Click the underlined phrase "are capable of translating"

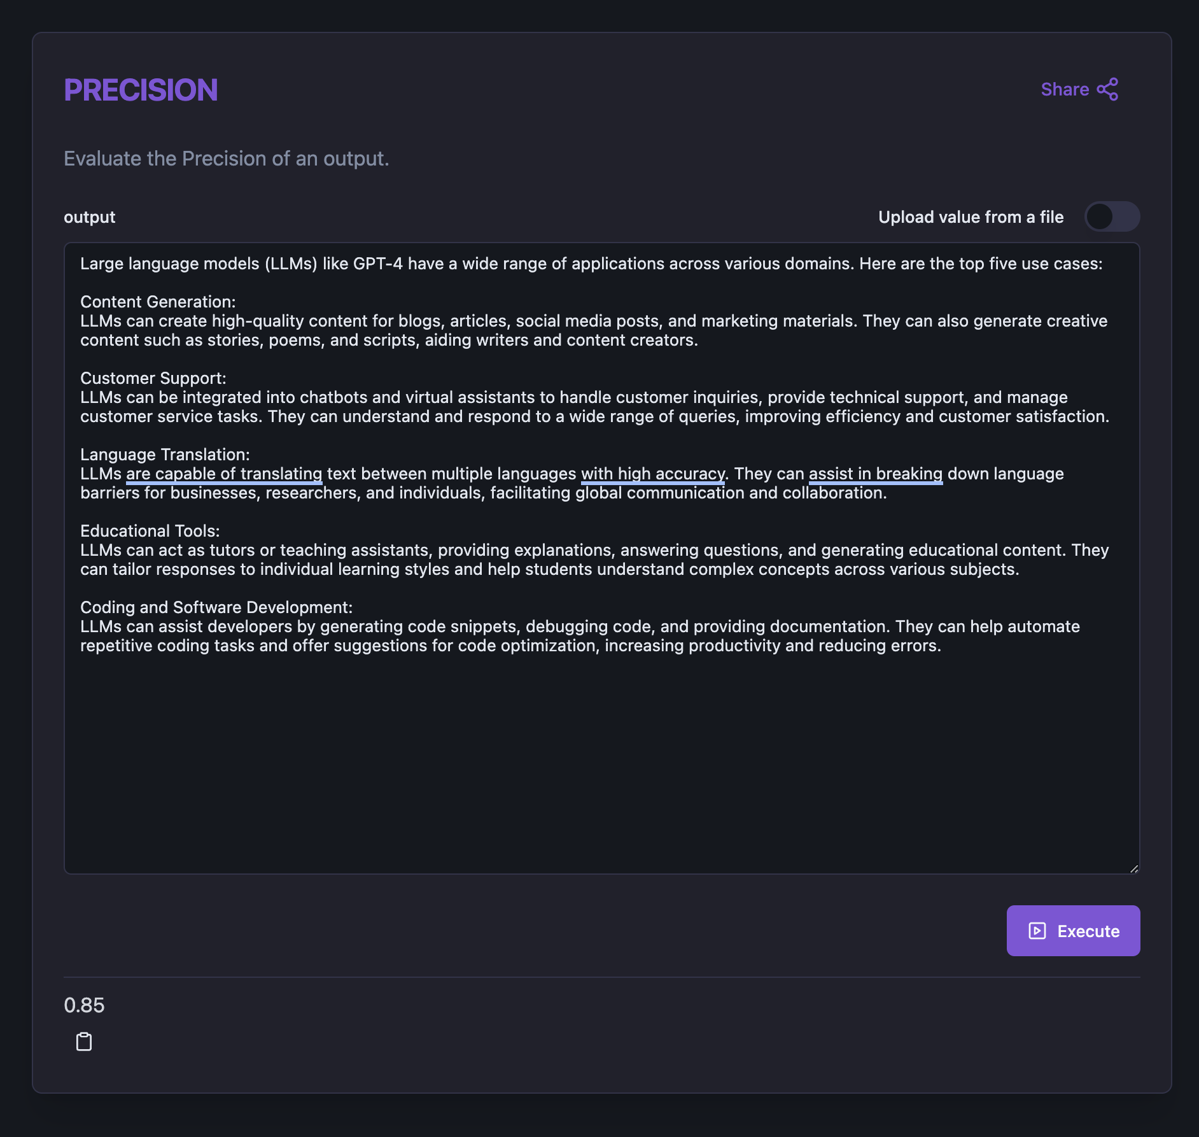[224, 474]
